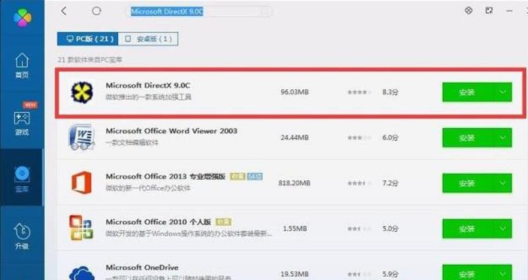Expand install options arrow for Office 2013
Viewport: 528px width, 280px height.
[x=503, y=183]
